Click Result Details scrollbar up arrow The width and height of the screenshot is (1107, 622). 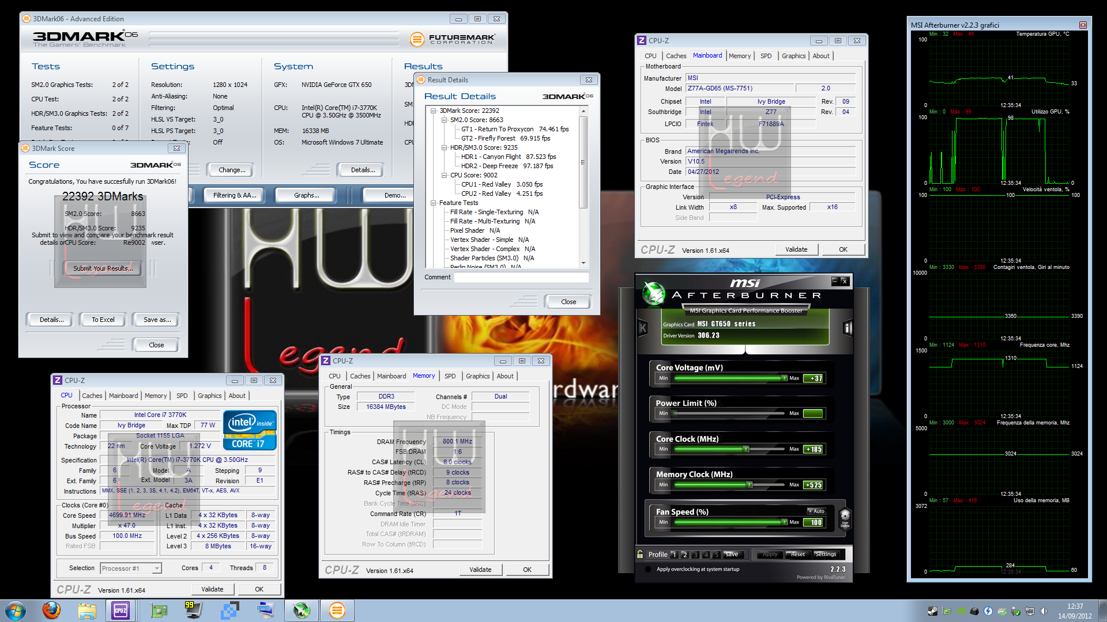pos(583,111)
